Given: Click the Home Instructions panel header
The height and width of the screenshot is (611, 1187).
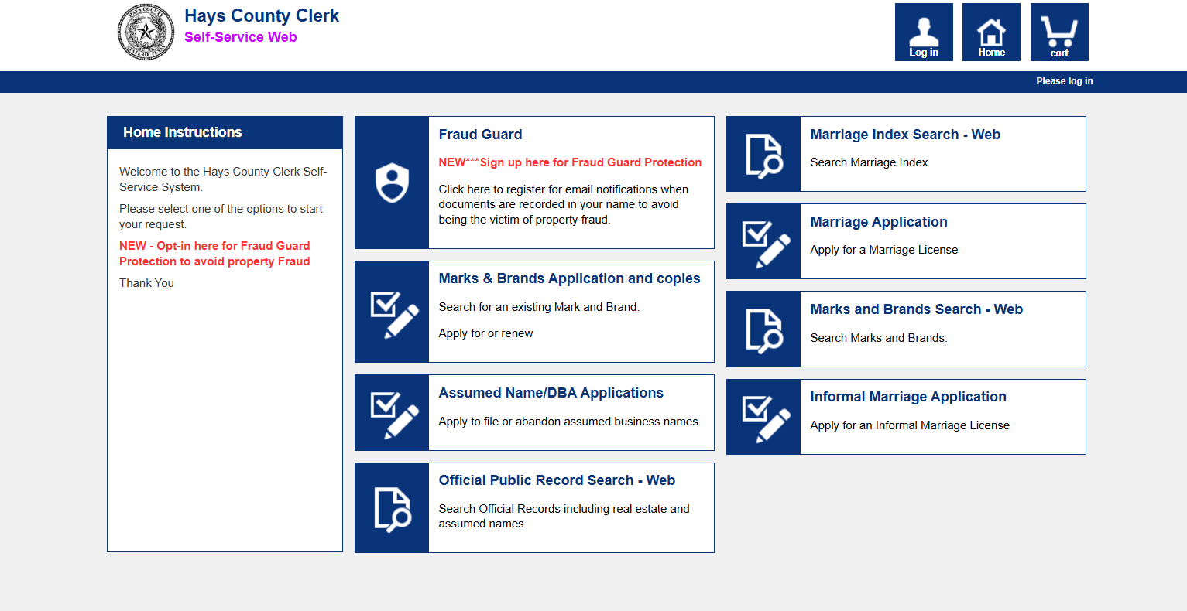Looking at the screenshot, I should click(x=225, y=133).
